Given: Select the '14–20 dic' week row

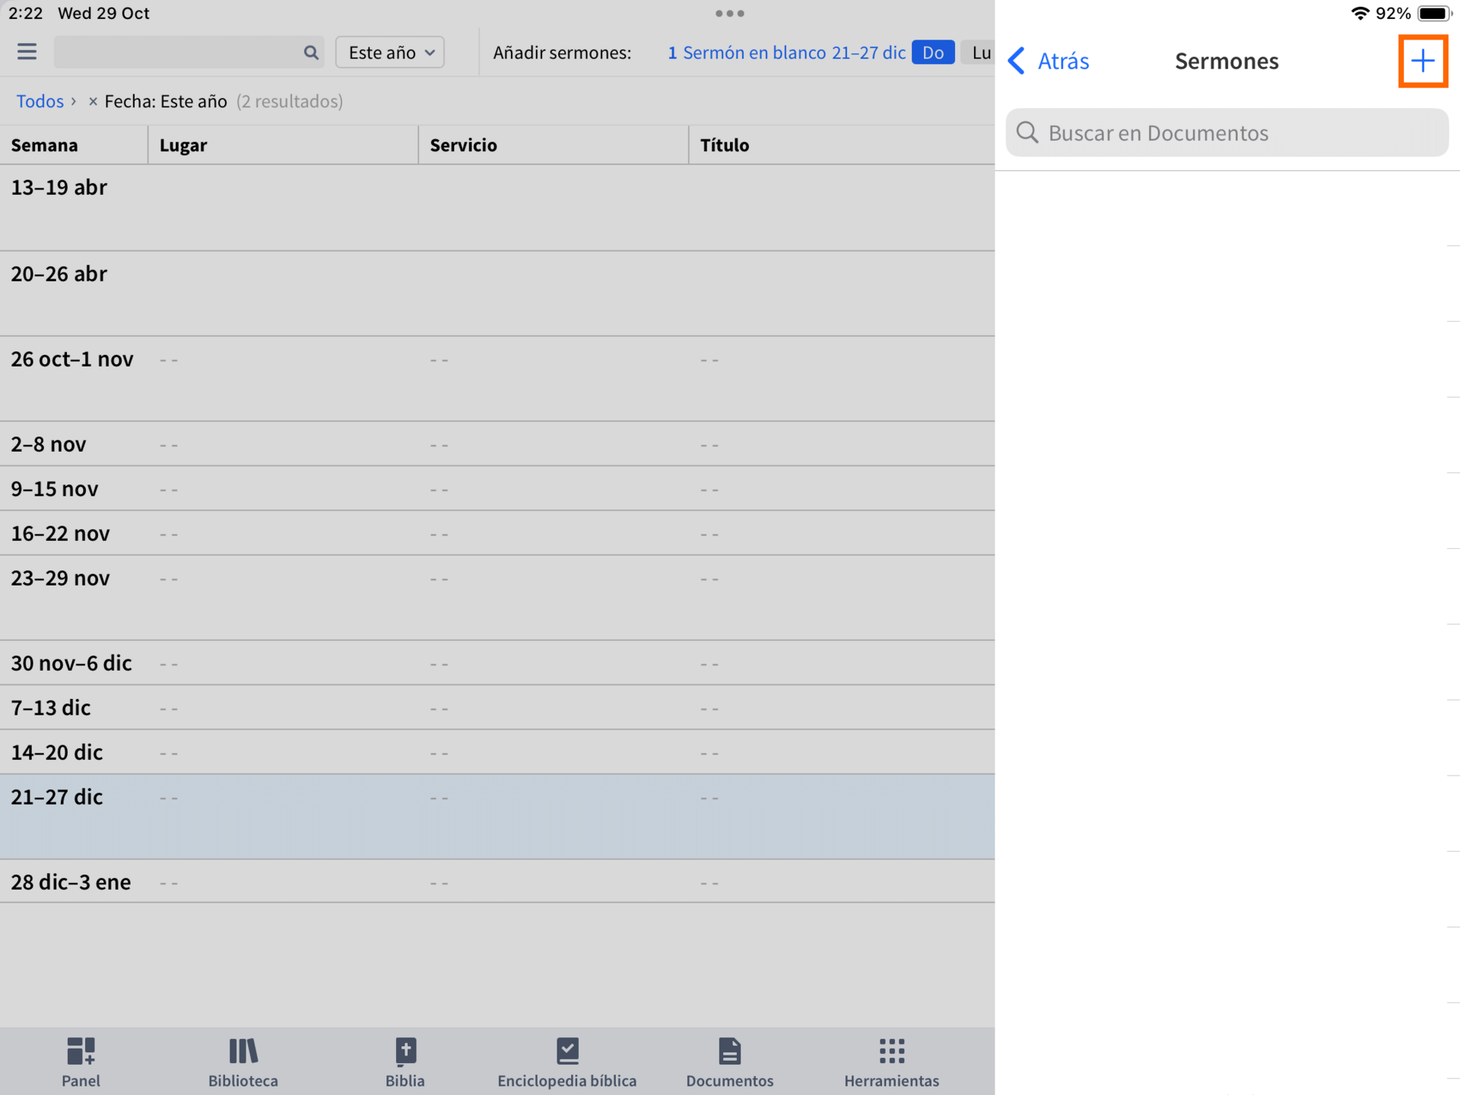Looking at the screenshot, I should pos(497,753).
